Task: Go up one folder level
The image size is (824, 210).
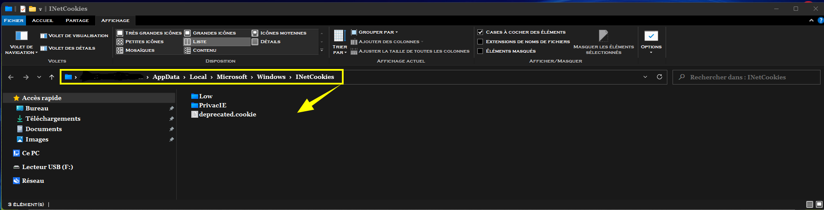Action: coord(52,77)
